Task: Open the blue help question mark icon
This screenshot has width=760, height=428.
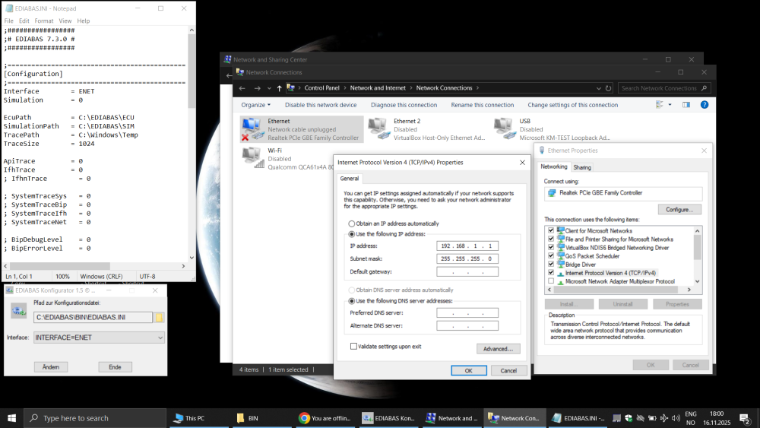Action: pyautogui.click(x=704, y=105)
